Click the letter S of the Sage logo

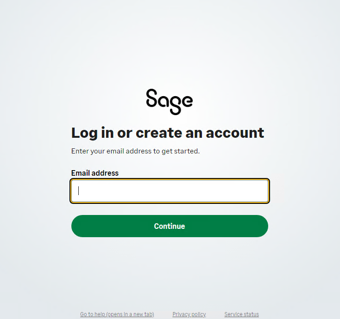tap(151, 98)
